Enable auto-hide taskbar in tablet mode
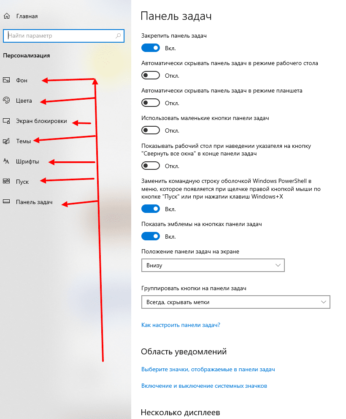This screenshot has height=419, width=346. [151, 103]
